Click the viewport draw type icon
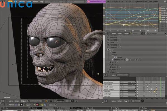 pyautogui.click(x=46, y=101)
